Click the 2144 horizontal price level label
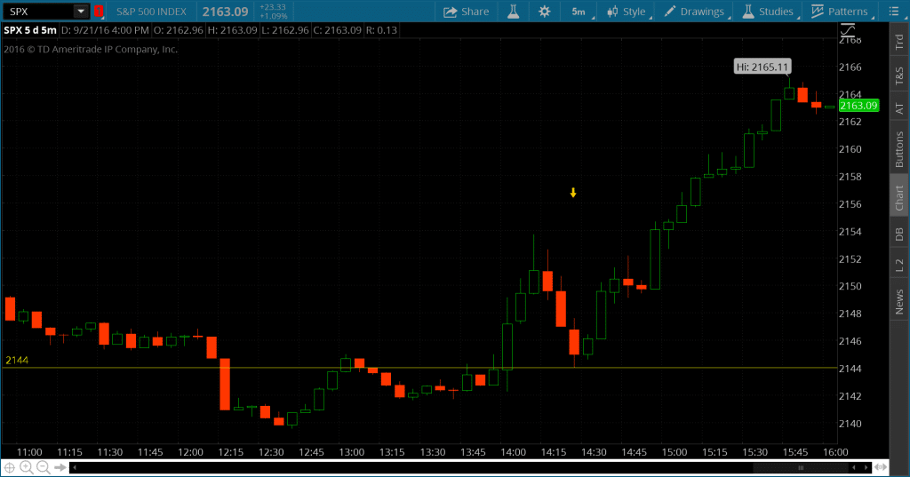Viewport: 910px width, 477px height. click(x=17, y=361)
